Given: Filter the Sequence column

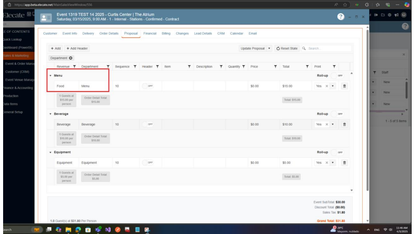Looking at the screenshot, I should click(x=135, y=67).
